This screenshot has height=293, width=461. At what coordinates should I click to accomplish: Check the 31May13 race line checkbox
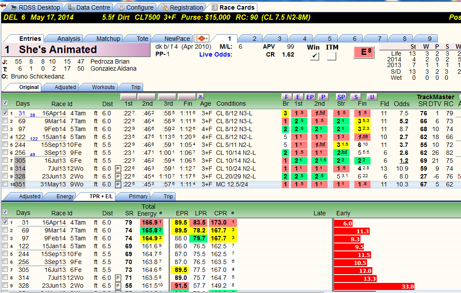5,184
